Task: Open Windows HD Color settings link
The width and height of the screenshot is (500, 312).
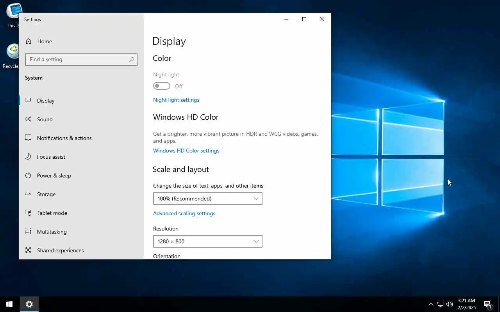Action: (x=186, y=151)
